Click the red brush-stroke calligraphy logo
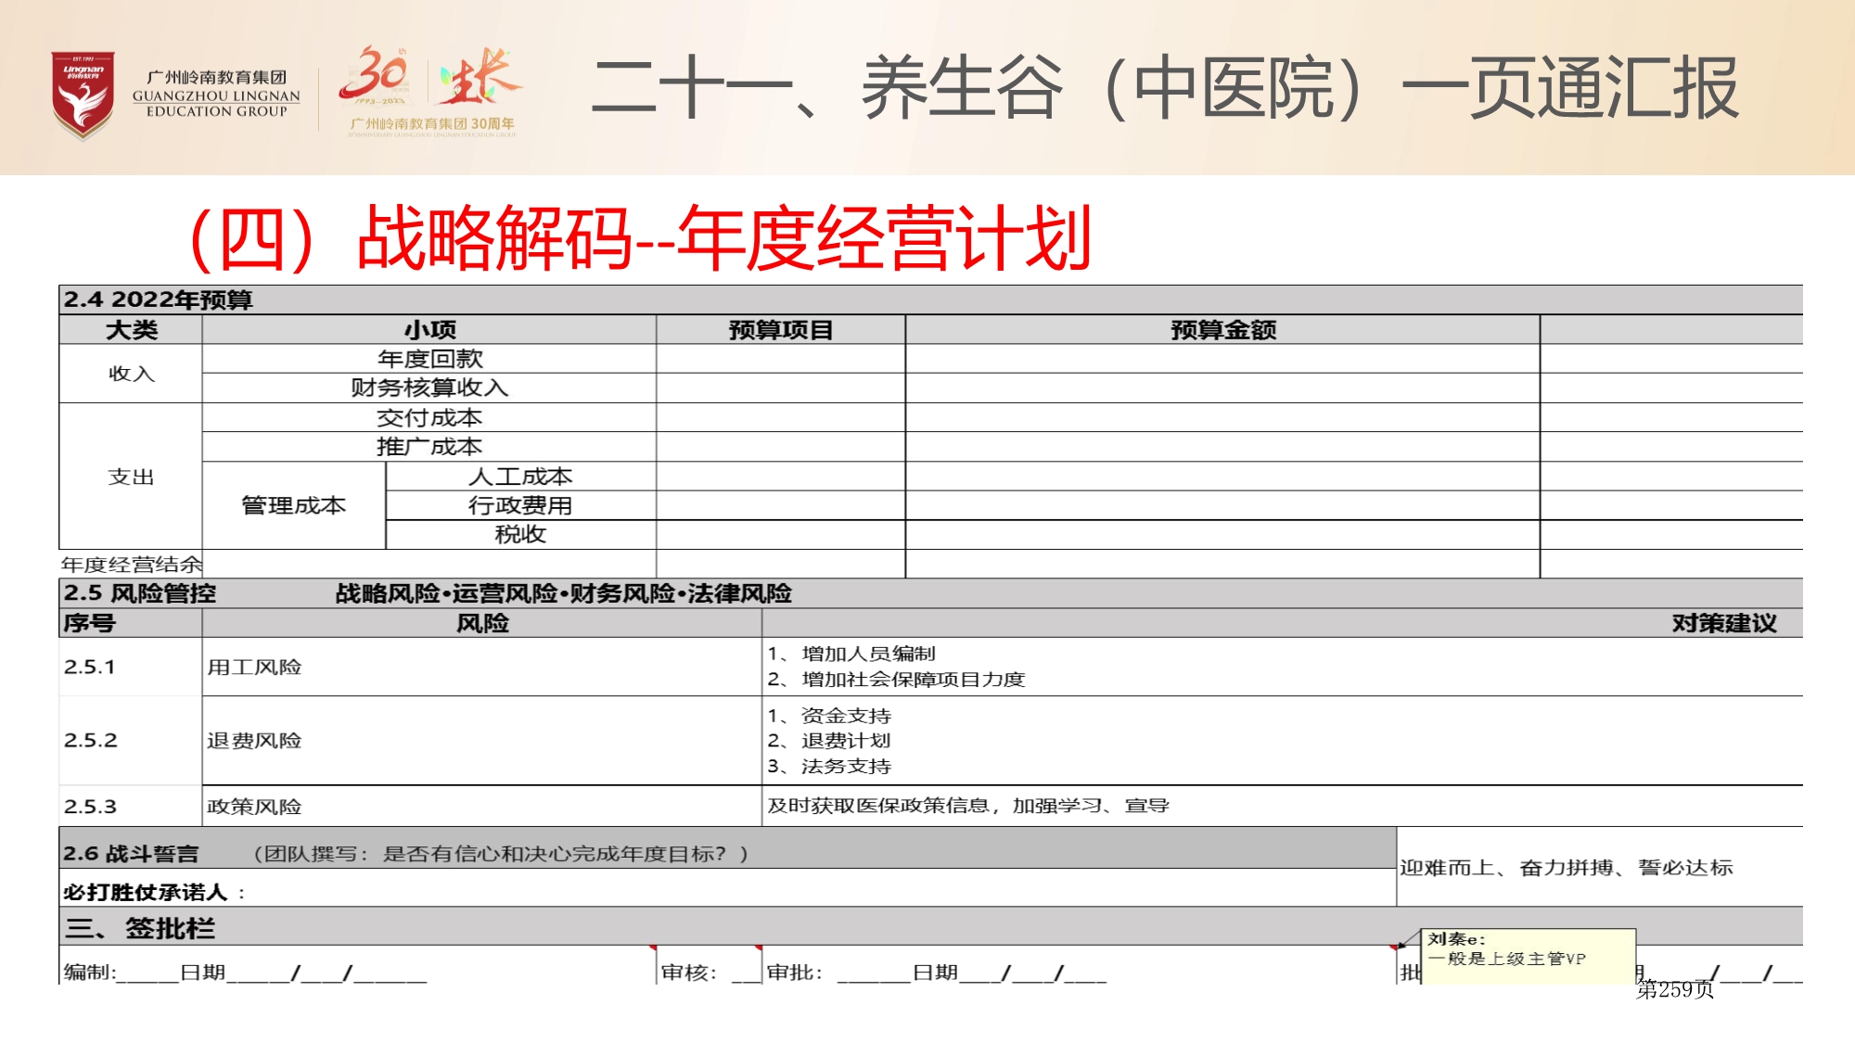Image resolution: width=1855 pixels, height=1043 pixels. [479, 76]
